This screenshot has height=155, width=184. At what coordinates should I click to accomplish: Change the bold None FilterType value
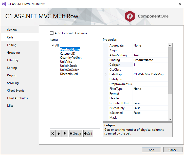point(150,88)
